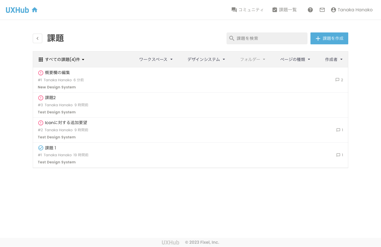Click the help question mark icon
381x247 pixels.
pos(310,10)
